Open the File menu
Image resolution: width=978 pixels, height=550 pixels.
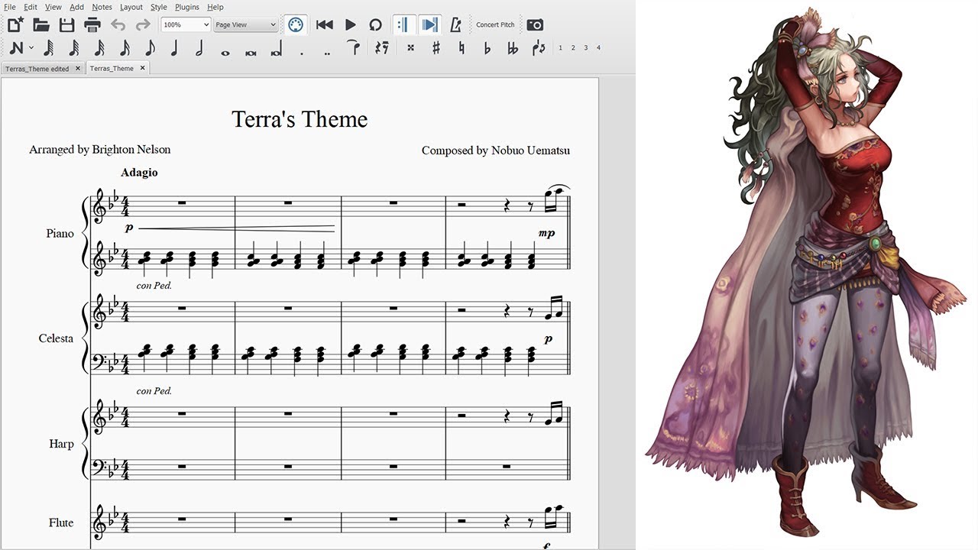click(x=9, y=7)
